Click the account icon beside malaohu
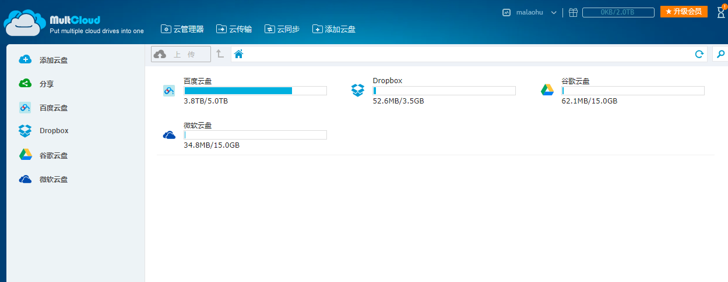The height and width of the screenshot is (282, 728). tap(507, 12)
